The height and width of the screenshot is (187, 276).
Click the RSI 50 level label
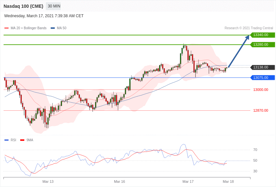coord(255,160)
